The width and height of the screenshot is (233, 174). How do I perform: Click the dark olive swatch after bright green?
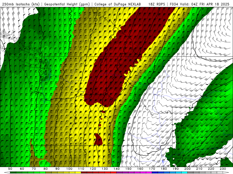(x=48, y=173)
